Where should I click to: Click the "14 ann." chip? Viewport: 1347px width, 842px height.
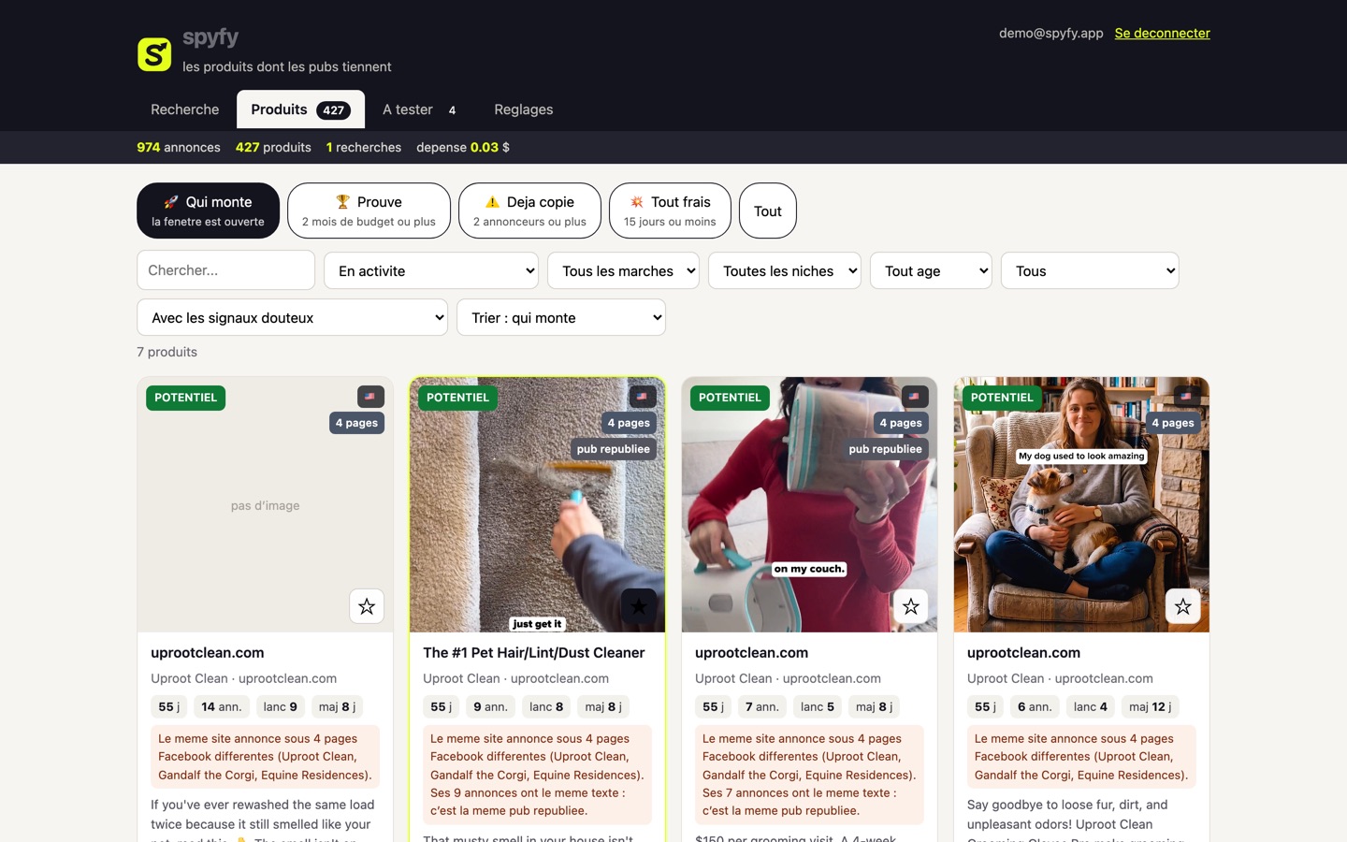coord(222,706)
